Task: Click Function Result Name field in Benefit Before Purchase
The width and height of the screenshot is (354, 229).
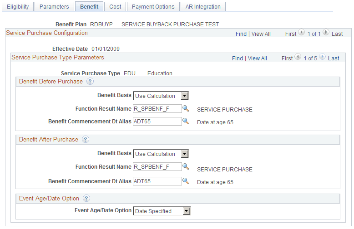Action: (x=157, y=109)
